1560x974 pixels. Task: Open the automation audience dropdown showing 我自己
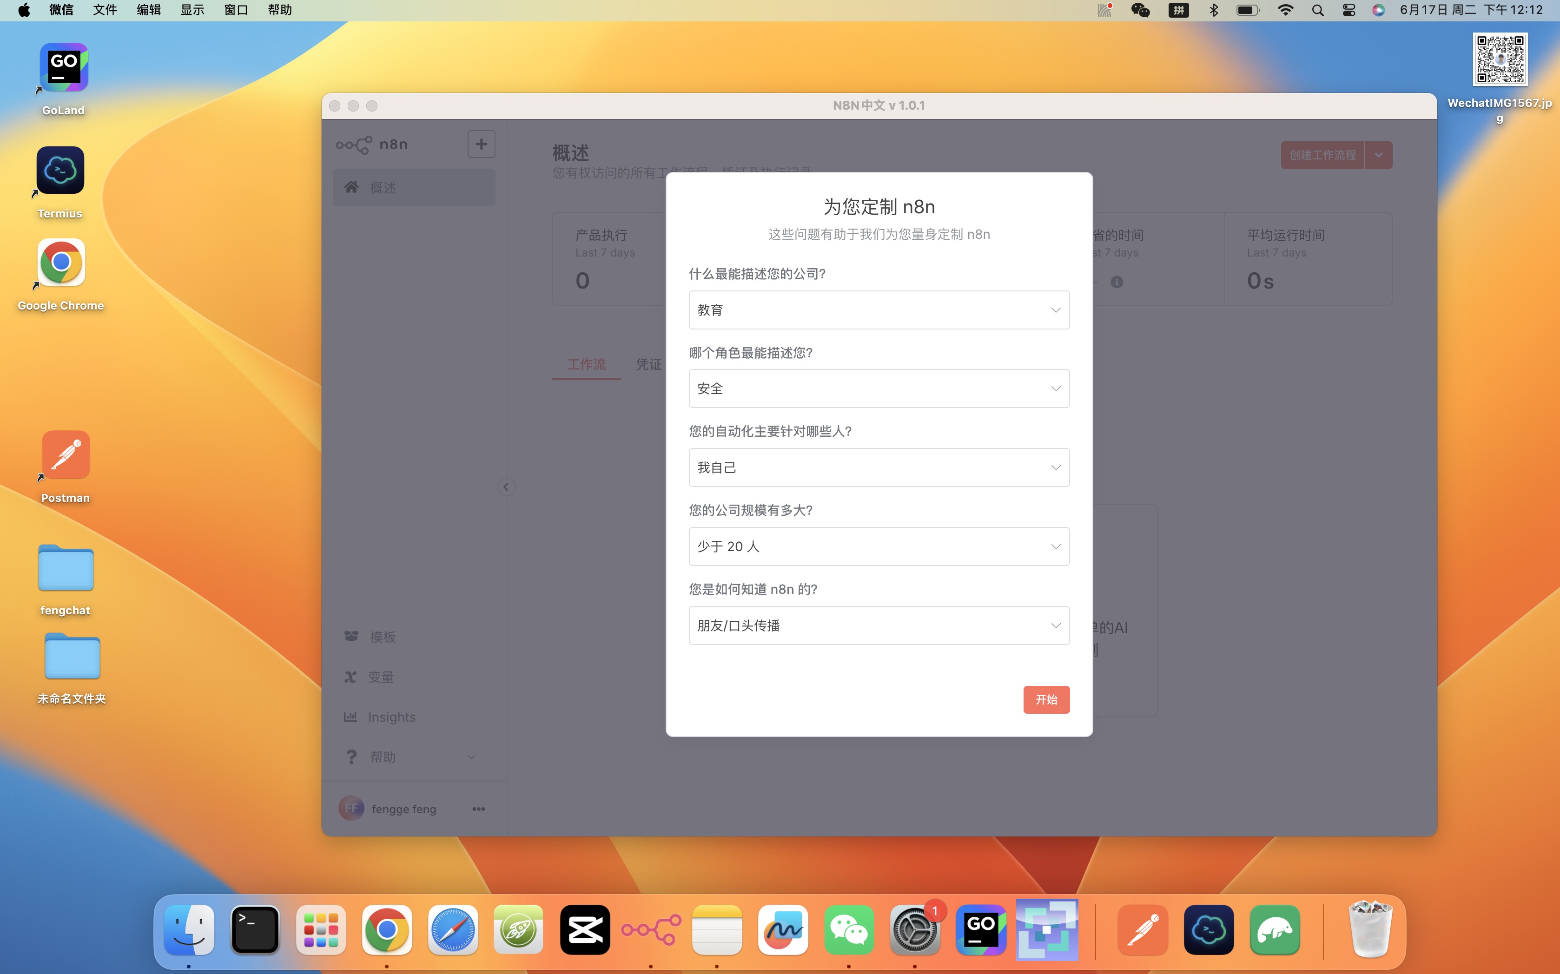tap(879, 467)
